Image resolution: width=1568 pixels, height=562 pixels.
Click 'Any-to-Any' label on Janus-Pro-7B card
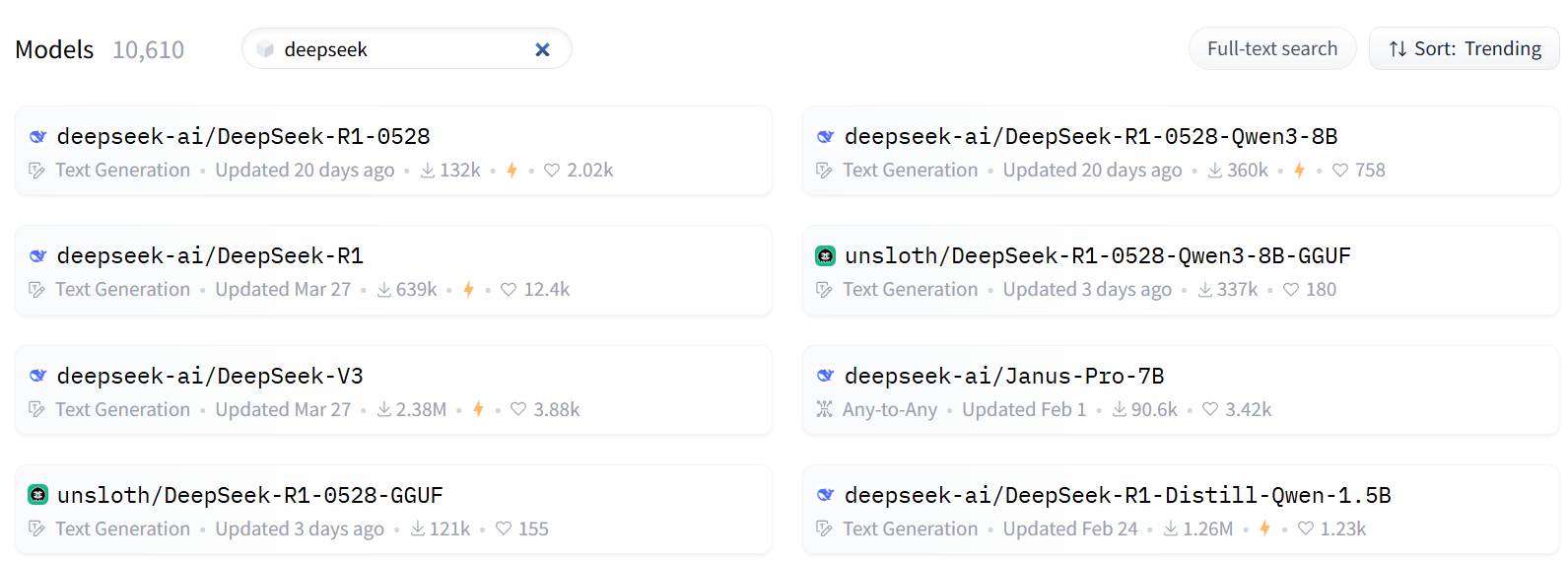[890, 409]
